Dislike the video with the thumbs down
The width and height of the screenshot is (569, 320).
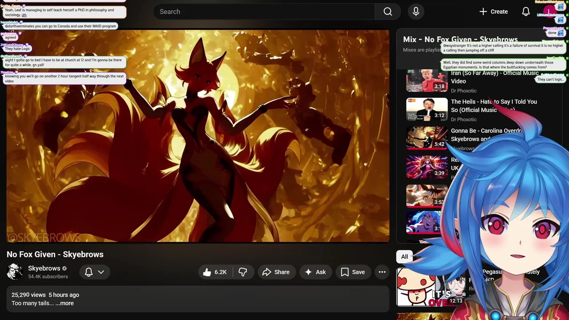pos(243,272)
